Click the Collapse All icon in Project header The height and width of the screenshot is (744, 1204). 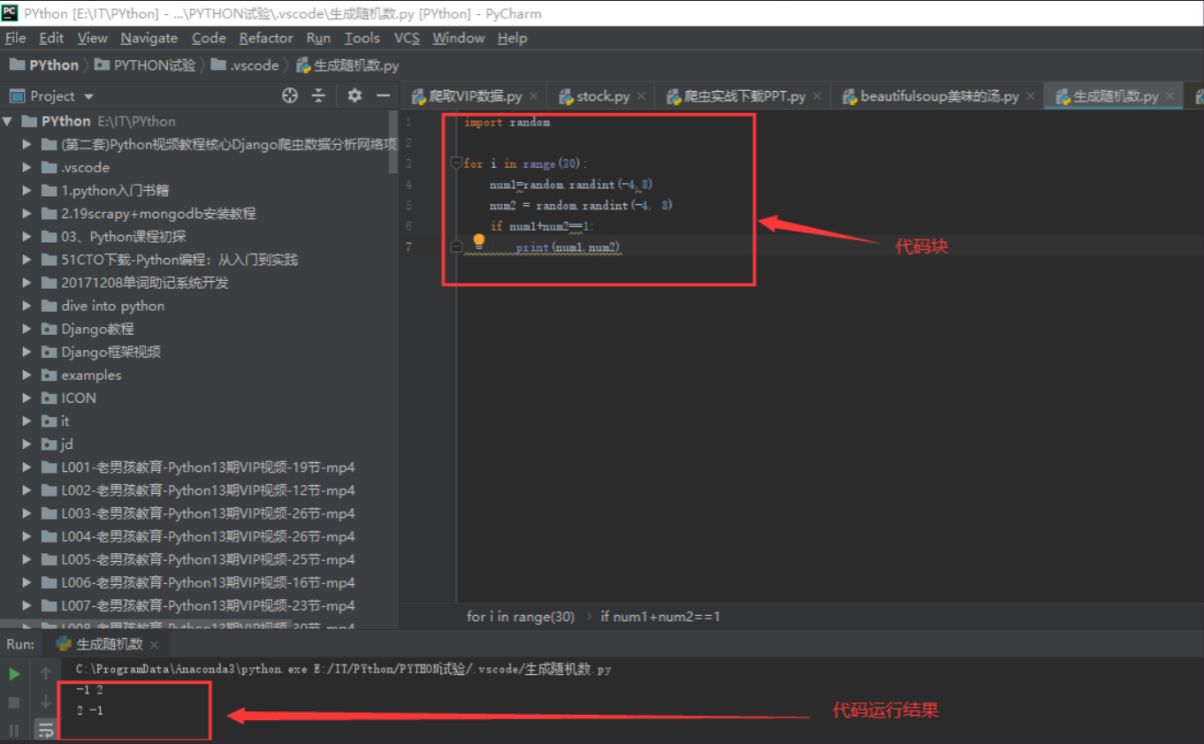[x=318, y=95]
